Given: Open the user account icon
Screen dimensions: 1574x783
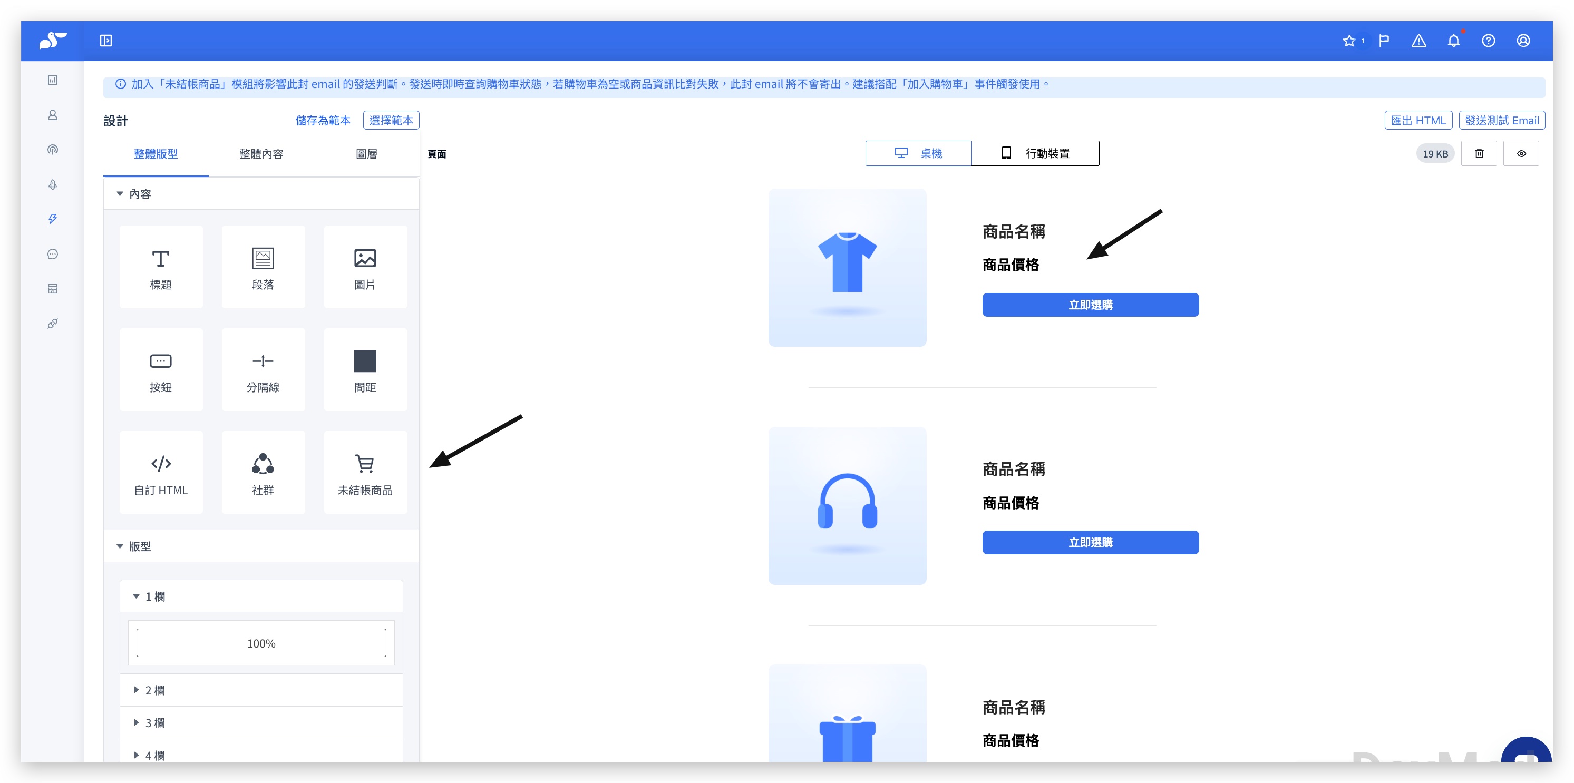Looking at the screenshot, I should click(x=1523, y=41).
